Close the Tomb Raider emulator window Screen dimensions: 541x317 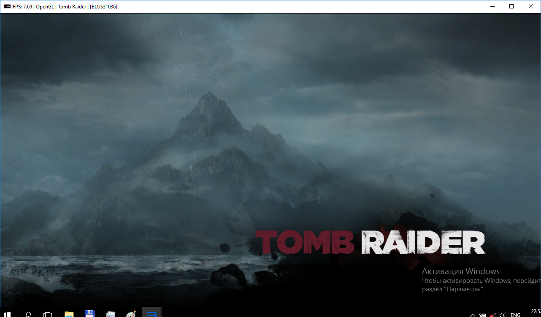click(531, 6)
